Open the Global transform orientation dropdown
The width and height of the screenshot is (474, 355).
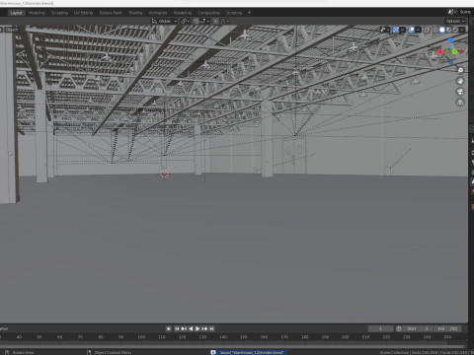pyautogui.click(x=164, y=21)
